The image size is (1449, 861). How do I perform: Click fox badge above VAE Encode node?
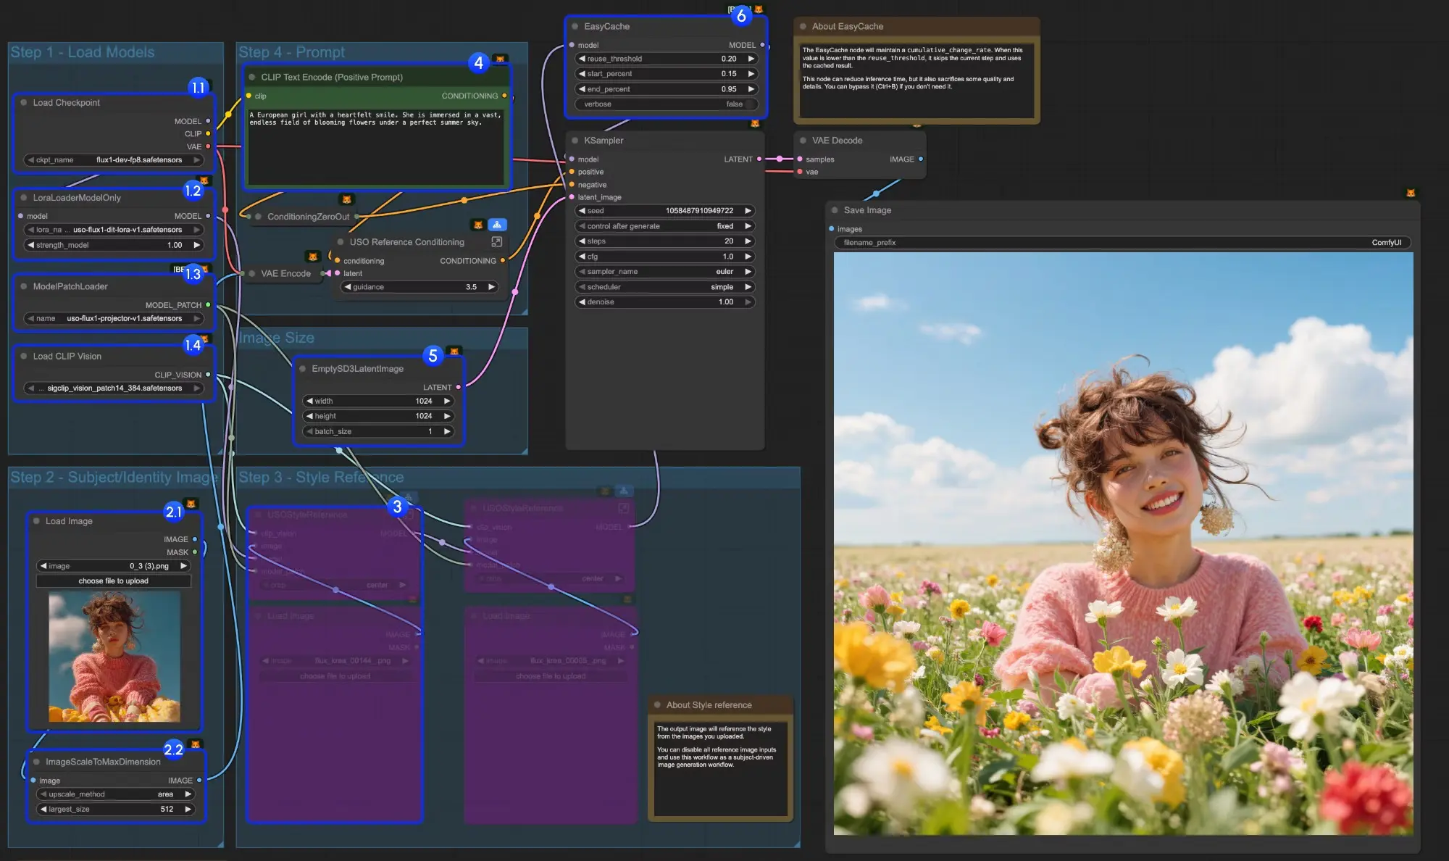pos(312,257)
